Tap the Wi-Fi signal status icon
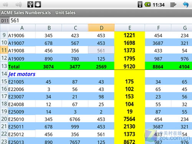 click(x=140, y=5)
